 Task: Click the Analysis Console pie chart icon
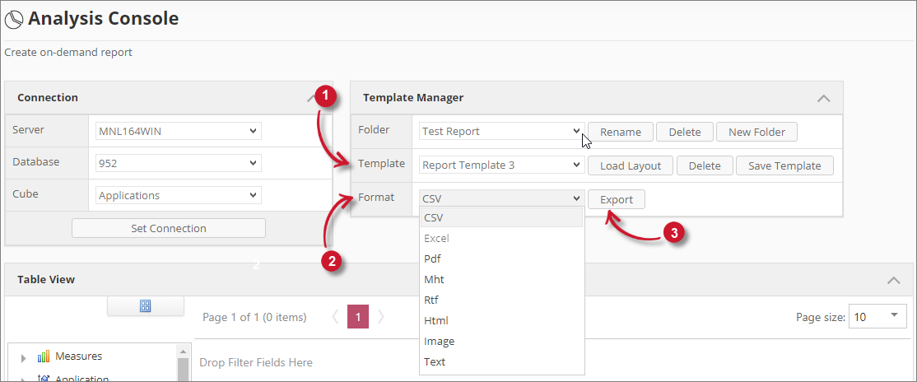click(14, 20)
